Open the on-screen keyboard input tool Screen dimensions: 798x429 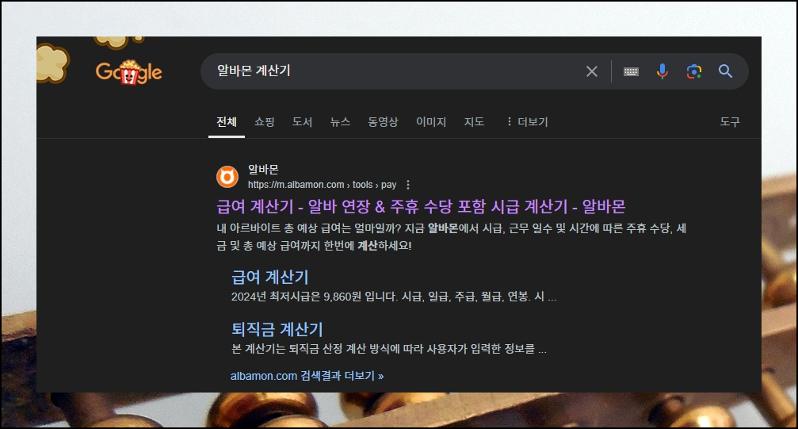tap(631, 71)
